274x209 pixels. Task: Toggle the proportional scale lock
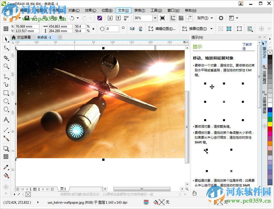coord(93,28)
